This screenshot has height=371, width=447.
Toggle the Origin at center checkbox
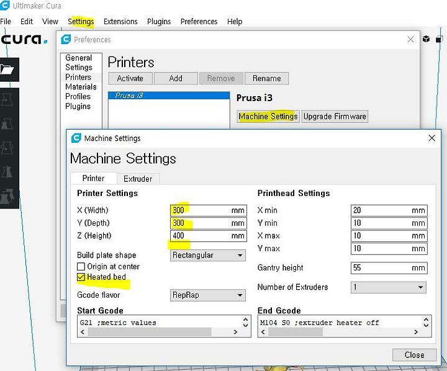(x=81, y=266)
